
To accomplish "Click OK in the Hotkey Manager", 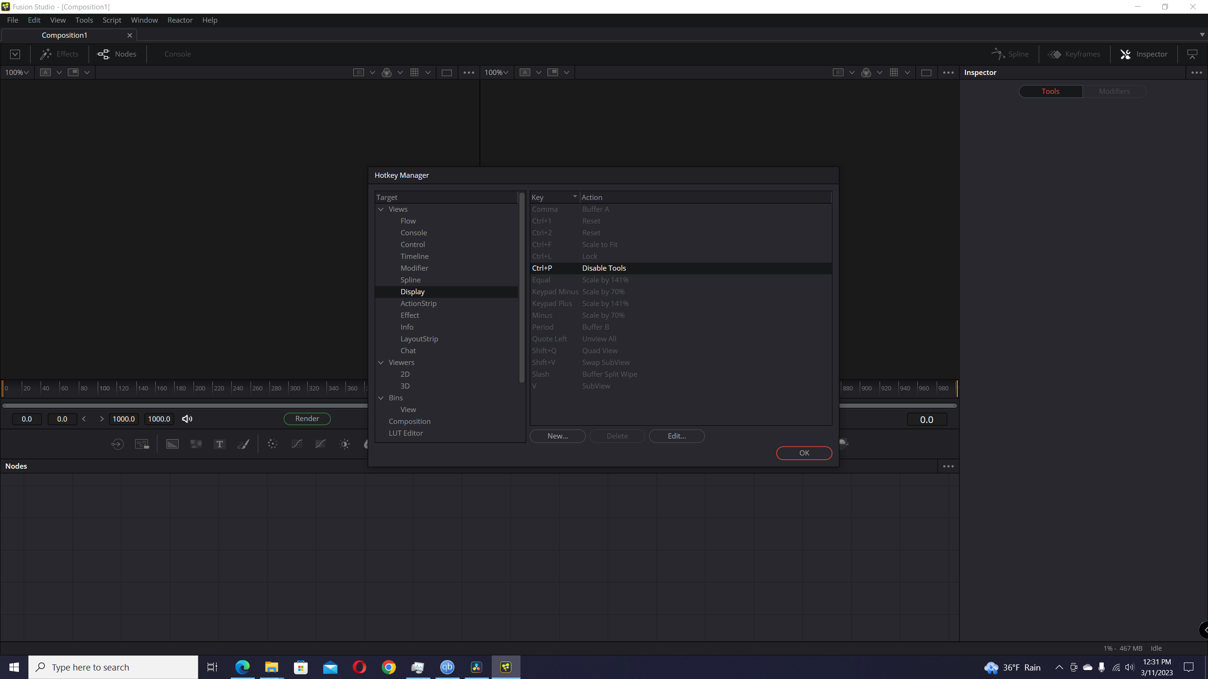I will [x=804, y=453].
